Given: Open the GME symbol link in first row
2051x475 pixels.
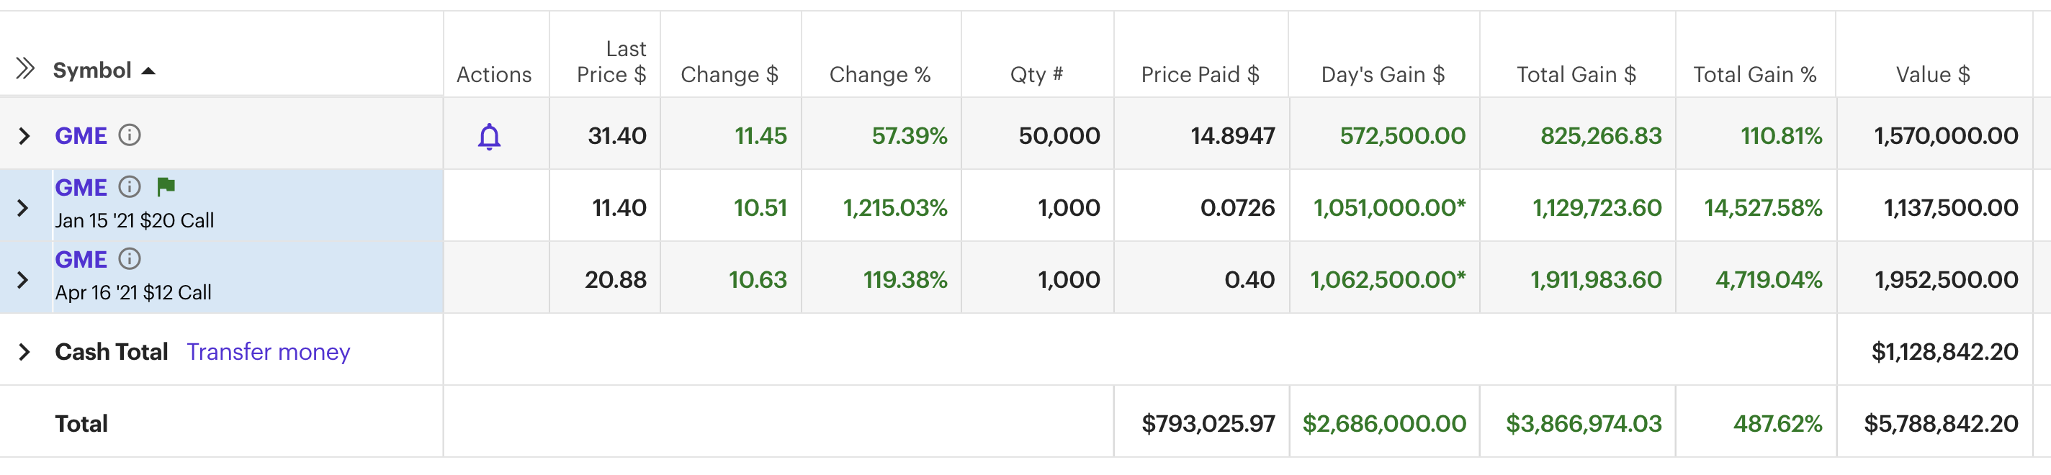Looking at the screenshot, I should [x=80, y=135].
